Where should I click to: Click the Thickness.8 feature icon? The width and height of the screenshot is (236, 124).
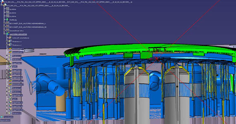pyautogui.click(x=10, y=113)
